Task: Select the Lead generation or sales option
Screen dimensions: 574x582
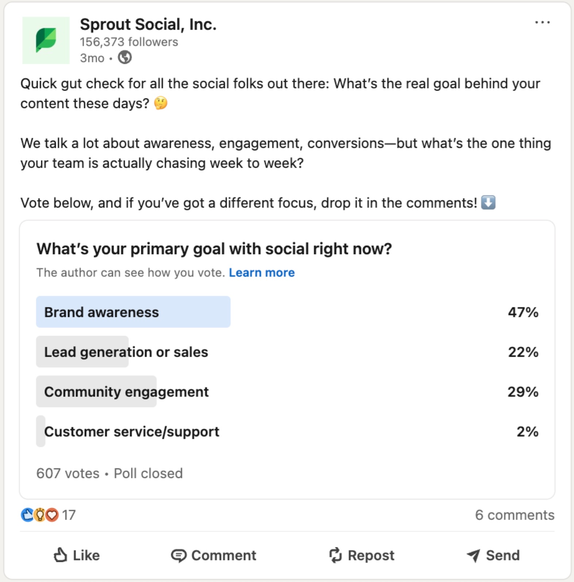Action: point(126,352)
